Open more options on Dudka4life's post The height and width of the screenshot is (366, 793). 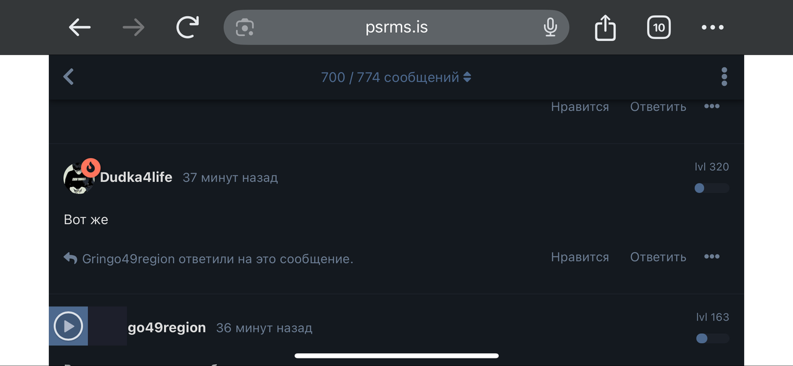(x=712, y=256)
